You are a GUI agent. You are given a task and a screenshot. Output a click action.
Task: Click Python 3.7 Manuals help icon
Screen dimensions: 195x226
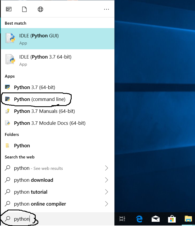pyautogui.click(x=7, y=111)
